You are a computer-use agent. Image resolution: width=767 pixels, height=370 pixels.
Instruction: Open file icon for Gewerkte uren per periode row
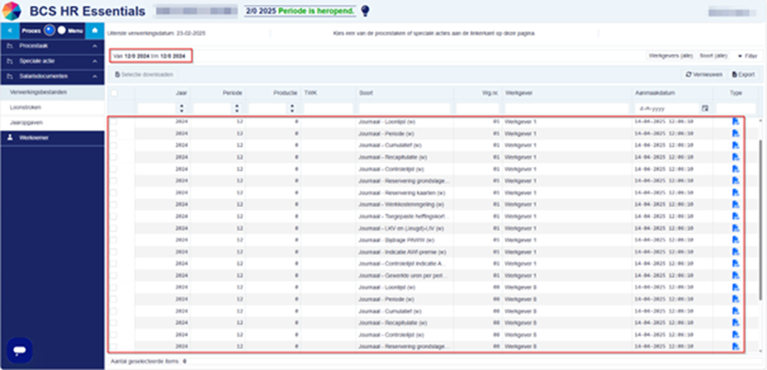(735, 275)
